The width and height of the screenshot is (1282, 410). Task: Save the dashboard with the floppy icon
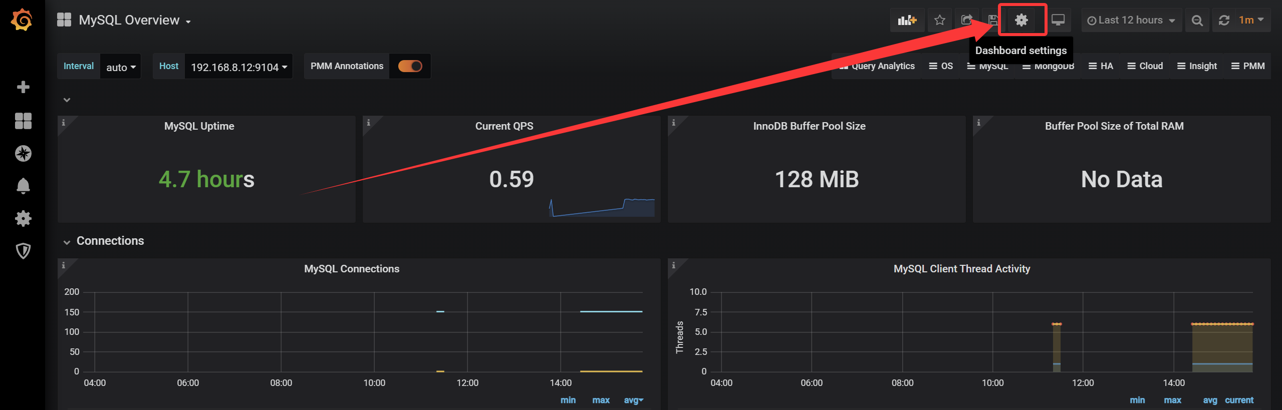[x=993, y=20]
